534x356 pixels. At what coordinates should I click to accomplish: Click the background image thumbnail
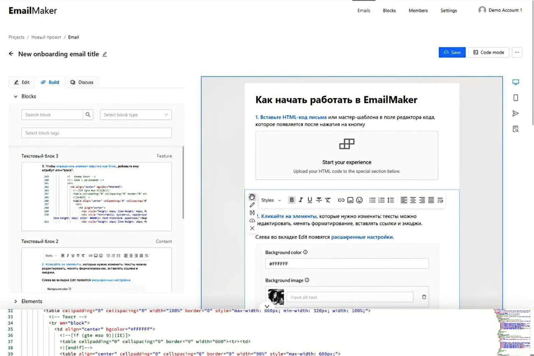coord(276,297)
